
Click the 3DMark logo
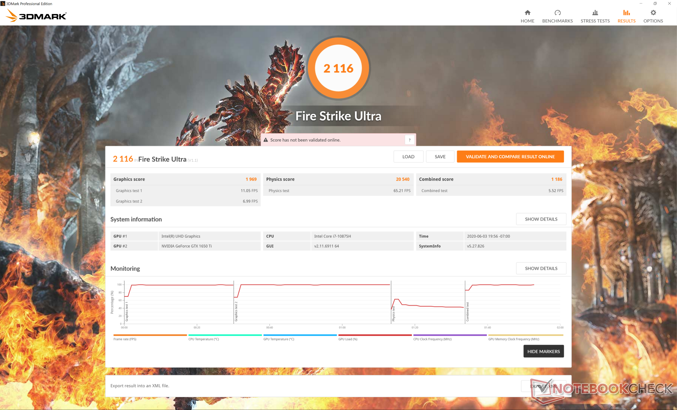pos(37,16)
